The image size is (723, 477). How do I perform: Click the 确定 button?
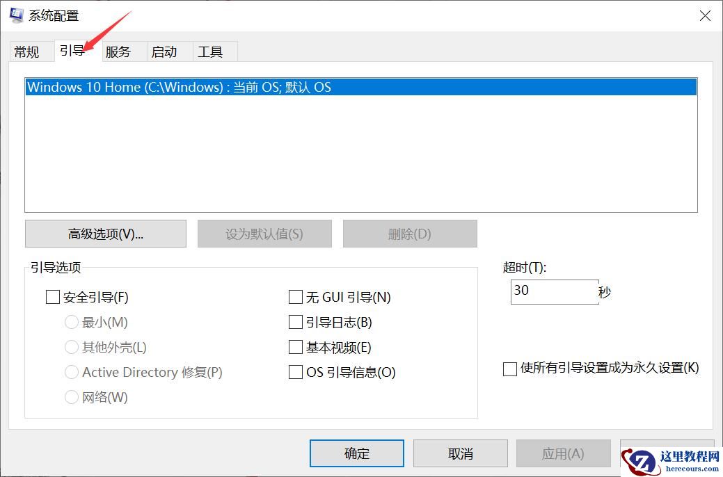point(356,453)
